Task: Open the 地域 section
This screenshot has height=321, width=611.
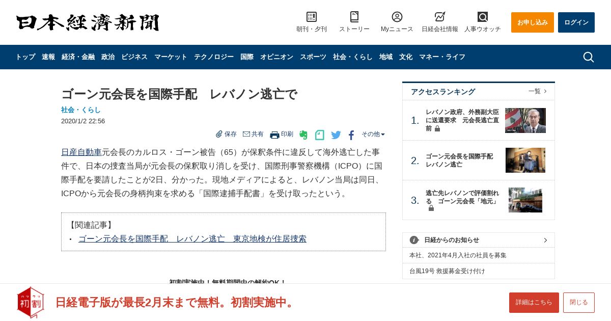Action: point(386,57)
